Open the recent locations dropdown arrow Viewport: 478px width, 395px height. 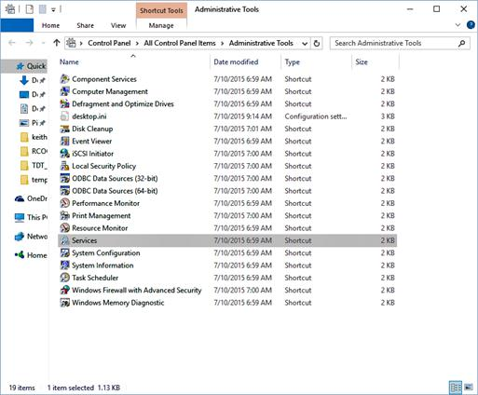click(43, 43)
